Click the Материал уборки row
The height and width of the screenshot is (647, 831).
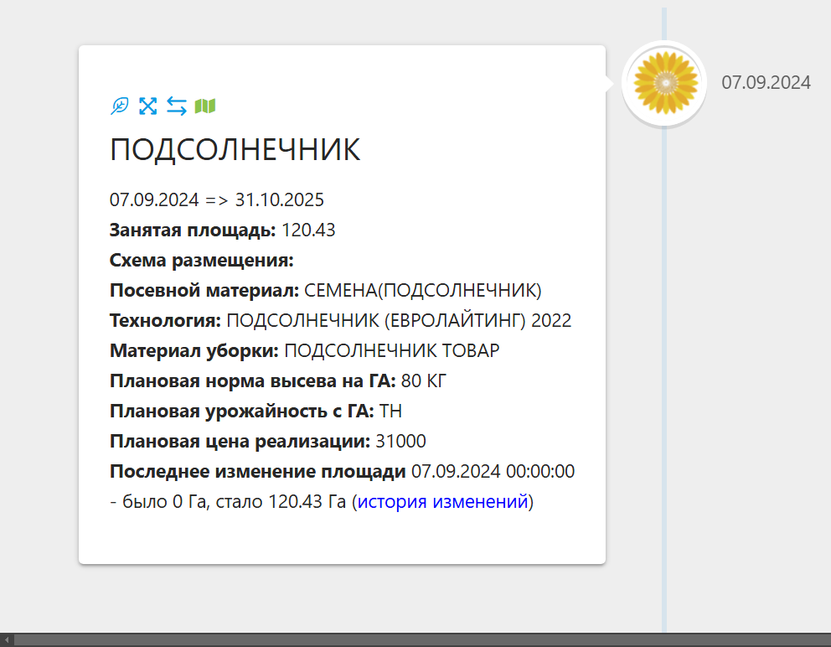click(304, 351)
